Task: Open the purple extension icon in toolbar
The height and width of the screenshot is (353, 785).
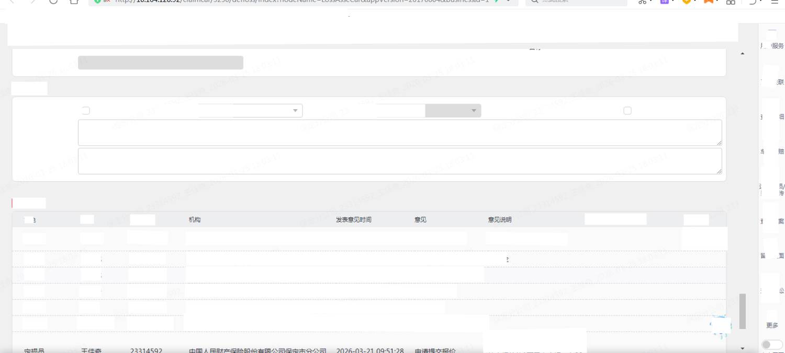Action: [664, 2]
